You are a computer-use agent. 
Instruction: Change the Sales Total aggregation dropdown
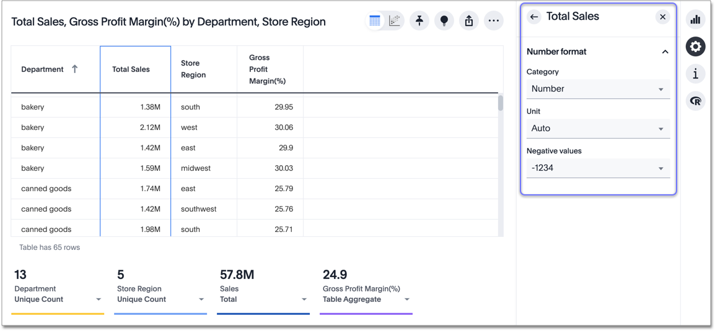click(304, 299)
